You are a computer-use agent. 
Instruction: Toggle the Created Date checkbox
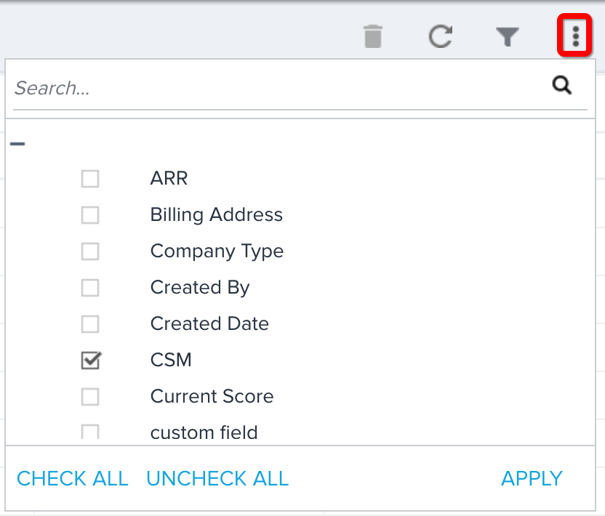click(x=90, y=324)
